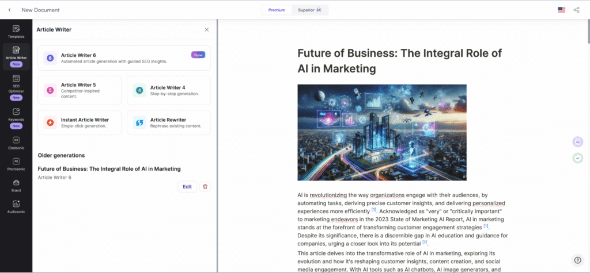Click the New badge under Keywords
This screenshot has height=273, width=590.
(x=16, y=126)
